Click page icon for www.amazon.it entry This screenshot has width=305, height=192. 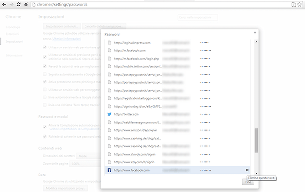pos(109,130)
